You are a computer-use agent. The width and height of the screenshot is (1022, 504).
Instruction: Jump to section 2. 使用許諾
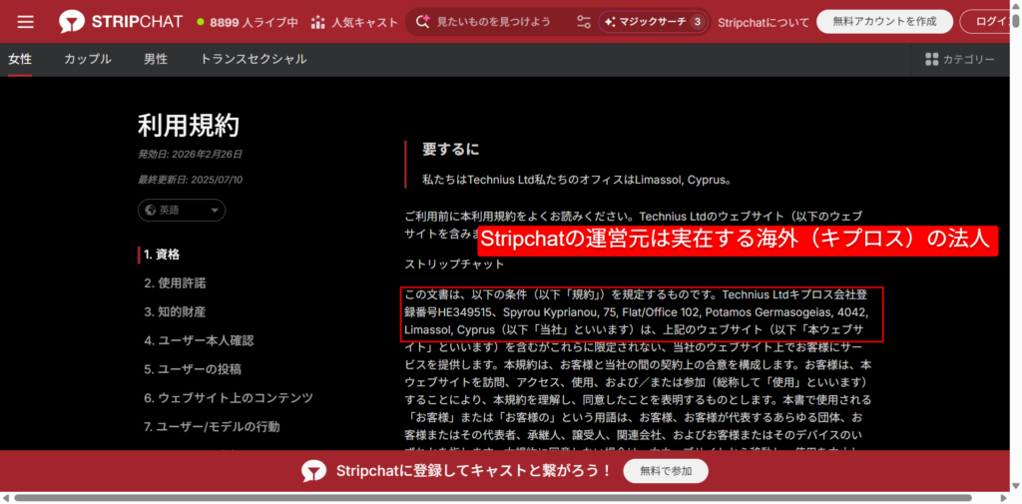click(x=176, y=283)
